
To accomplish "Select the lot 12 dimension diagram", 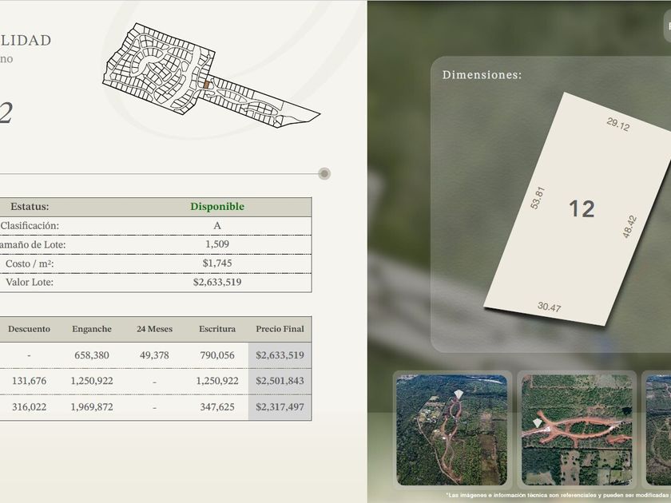I will click(578, 208).
